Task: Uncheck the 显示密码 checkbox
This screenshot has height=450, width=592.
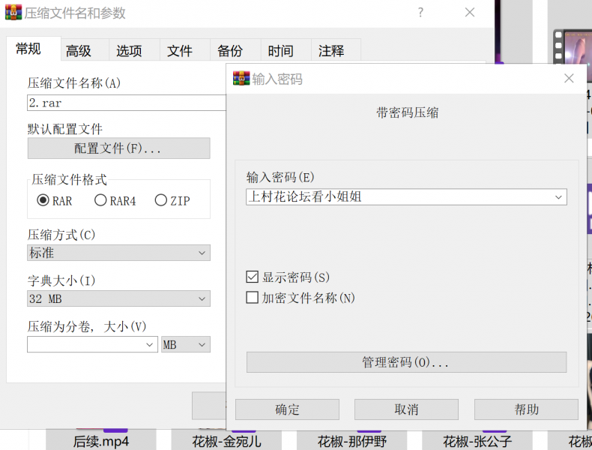Action: [253, 277]
